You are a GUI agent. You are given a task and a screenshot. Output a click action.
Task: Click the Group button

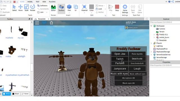coord(99,6)
